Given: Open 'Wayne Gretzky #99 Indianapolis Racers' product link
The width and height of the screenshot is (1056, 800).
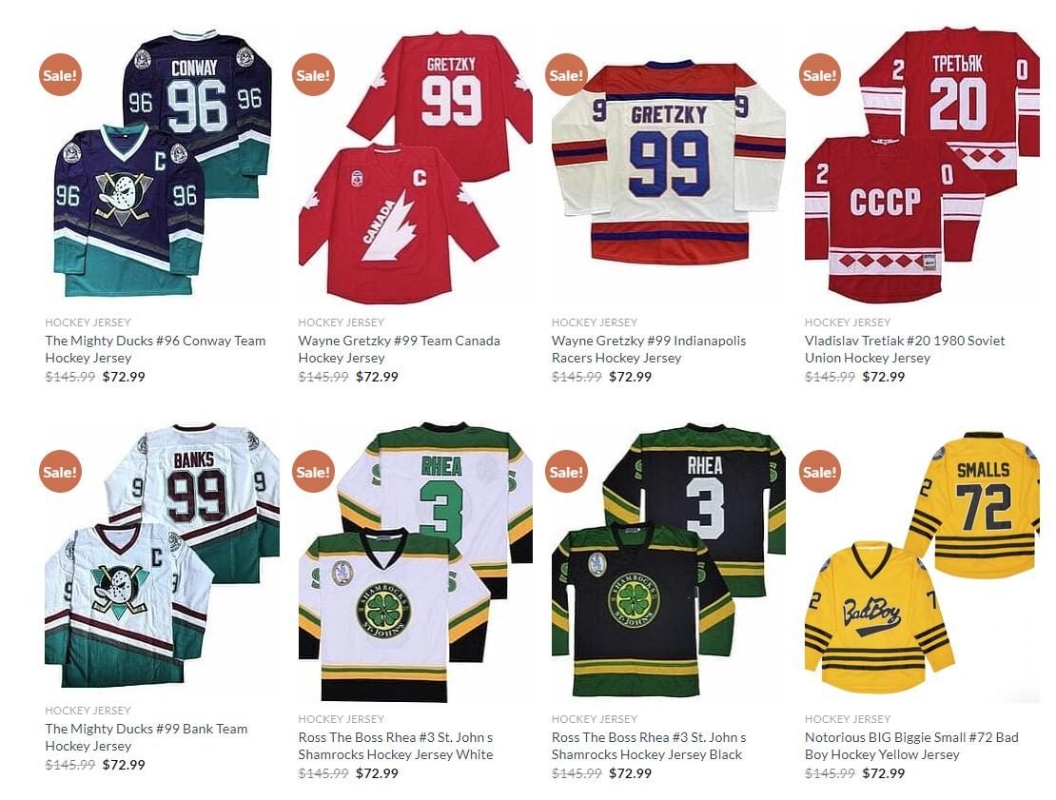Looking at the screenshot, I should point(649,349).
